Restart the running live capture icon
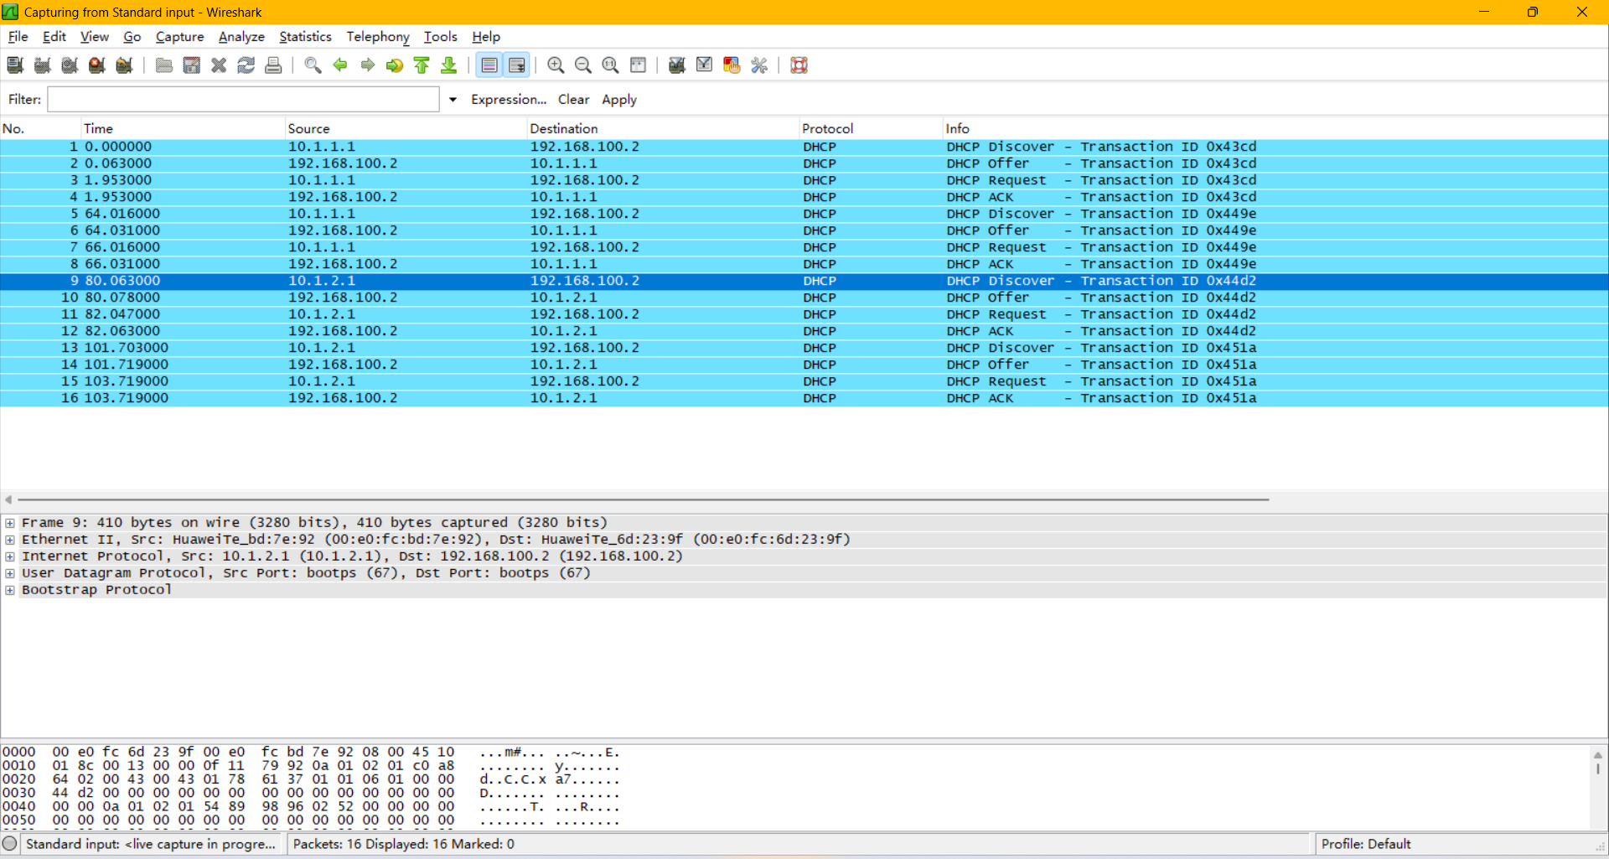Screen dimensions: 1609x859 coord(125,65)
